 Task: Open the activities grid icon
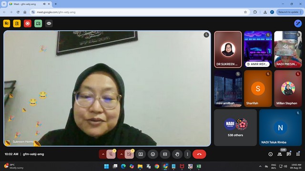298,154
